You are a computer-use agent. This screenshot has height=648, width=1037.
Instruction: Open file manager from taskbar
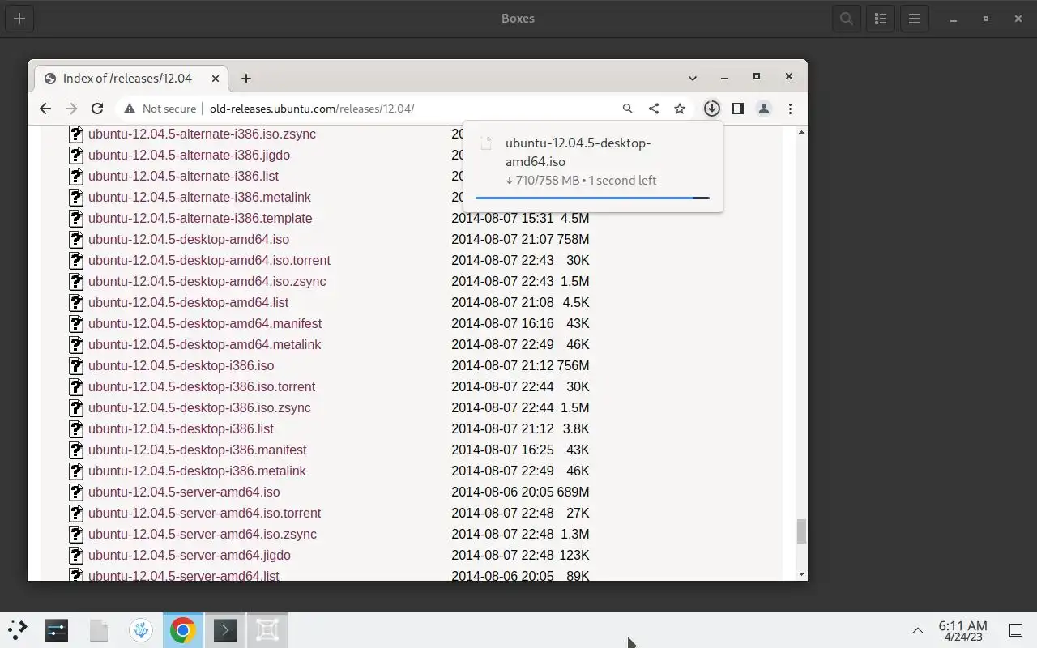tap(99, 629)
